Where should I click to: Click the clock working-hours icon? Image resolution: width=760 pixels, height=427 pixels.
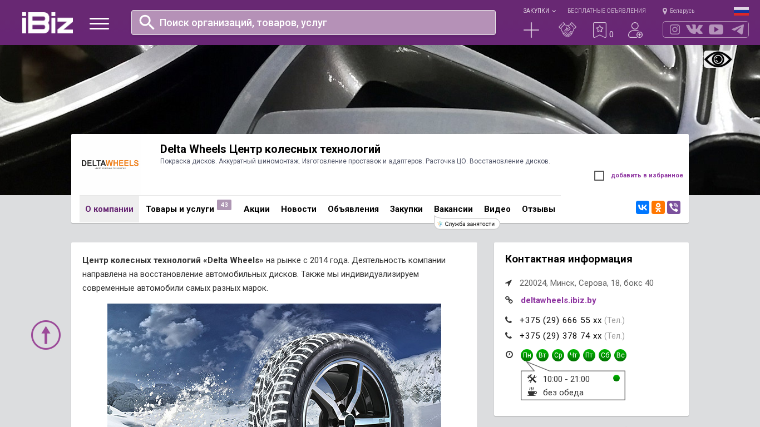click(x=509, y=355)
